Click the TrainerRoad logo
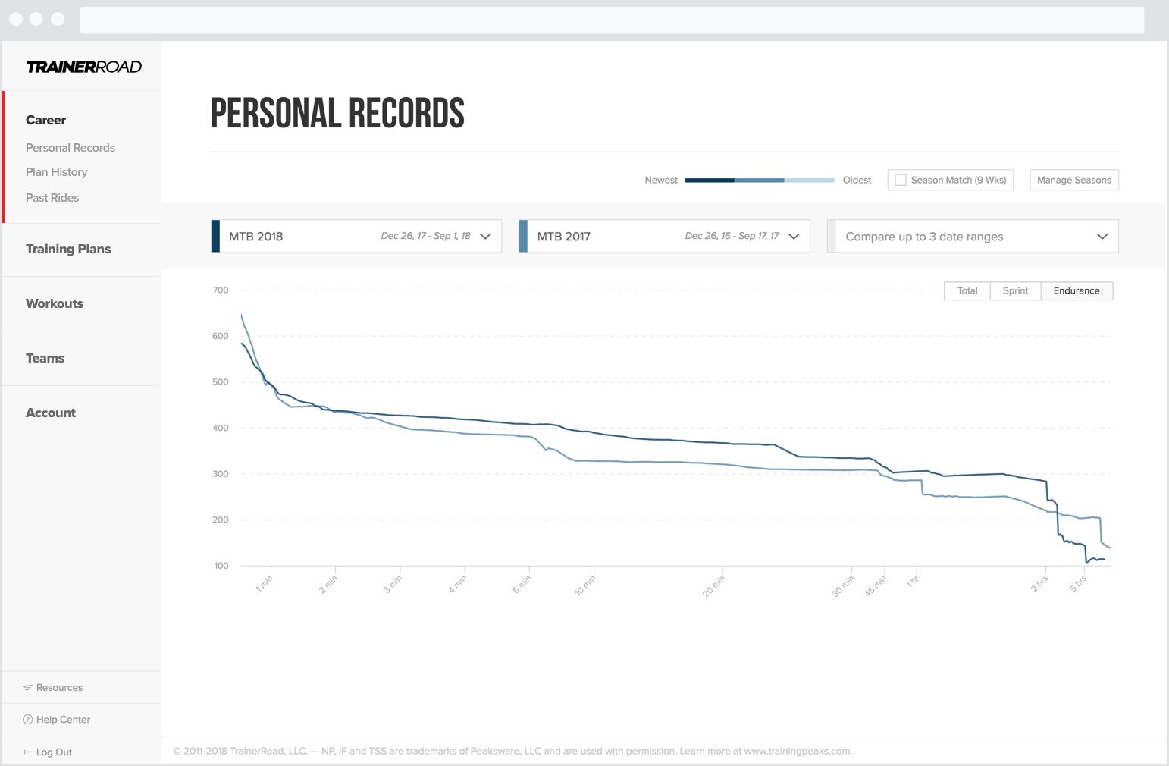The image size is (1169, 766). coord(83,67)
